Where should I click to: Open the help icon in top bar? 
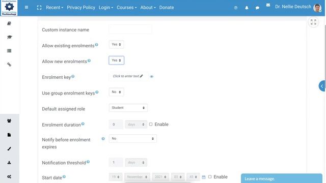[235, 8]
